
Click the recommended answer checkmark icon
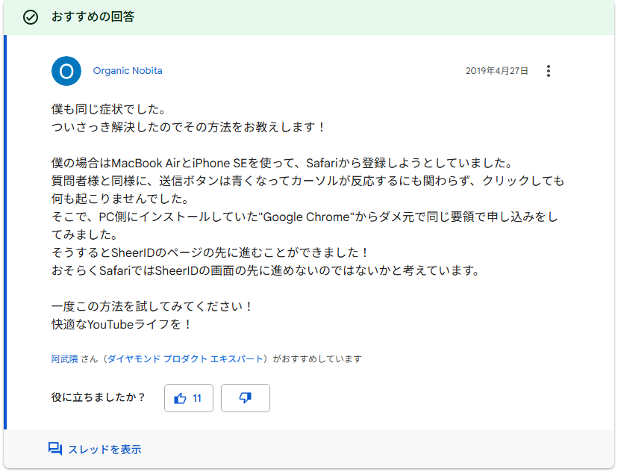click(31, 17)
